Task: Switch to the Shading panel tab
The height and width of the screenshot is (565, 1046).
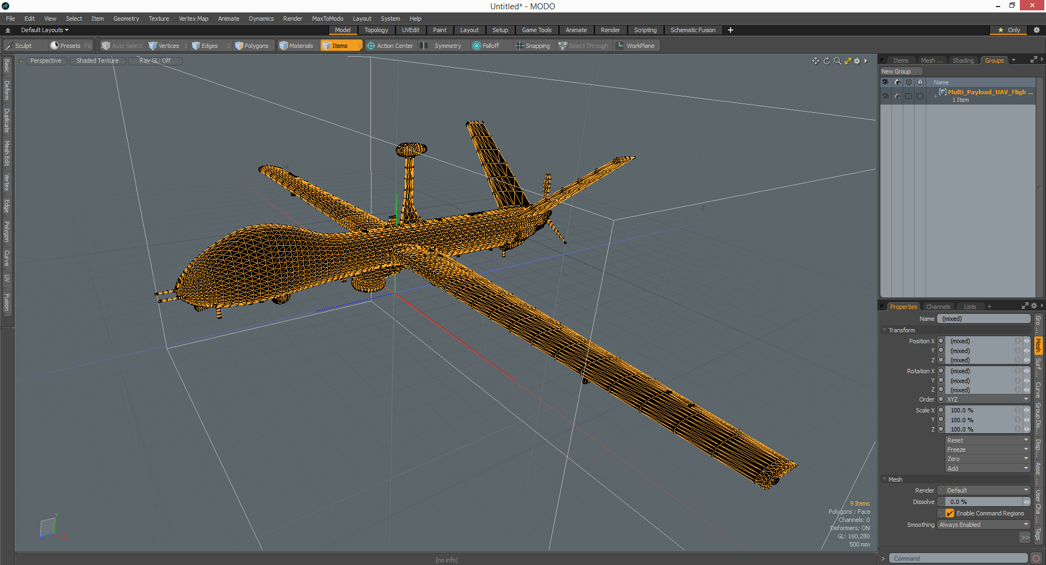Action: click(963, 60)
